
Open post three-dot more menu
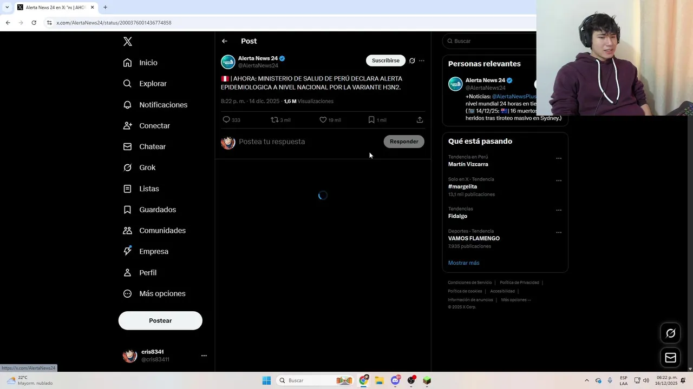(422, 61)
